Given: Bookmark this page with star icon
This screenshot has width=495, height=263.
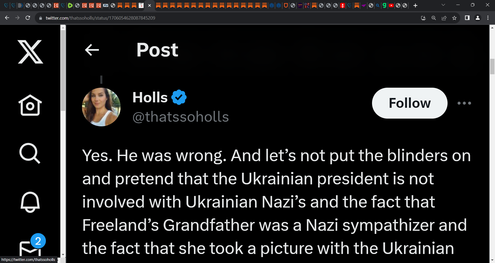Looking at the screenshot, I should pos(454,18).
